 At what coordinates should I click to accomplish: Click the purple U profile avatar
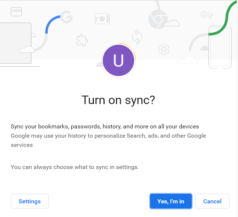pos(118,60)
